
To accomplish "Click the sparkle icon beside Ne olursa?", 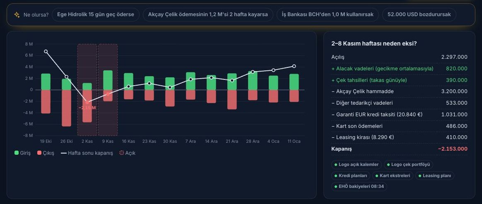I will pyautogui.click(x=17, y=14).
